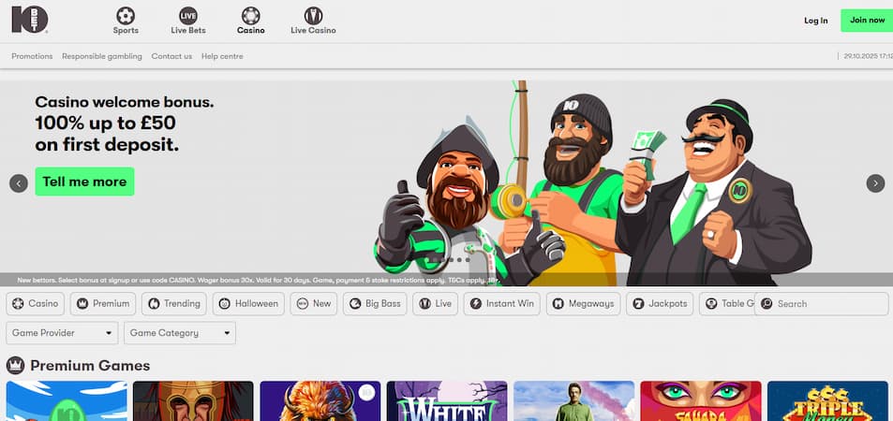Open Live Casino from the top navigation

pos(313,16)
